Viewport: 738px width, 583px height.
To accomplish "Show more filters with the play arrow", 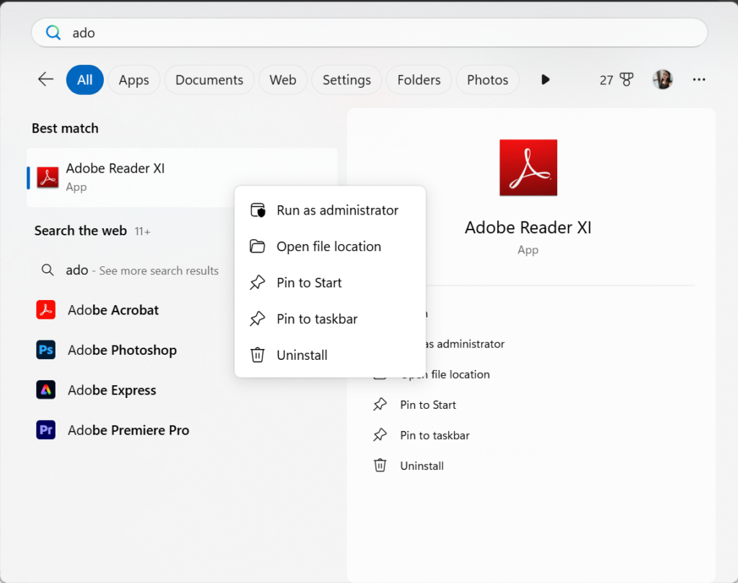I will tap(545, 79).
